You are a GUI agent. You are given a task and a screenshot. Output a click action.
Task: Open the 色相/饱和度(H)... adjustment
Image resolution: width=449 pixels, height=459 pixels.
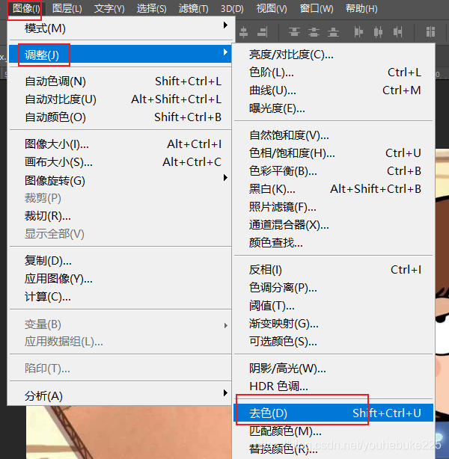(334, 153)
